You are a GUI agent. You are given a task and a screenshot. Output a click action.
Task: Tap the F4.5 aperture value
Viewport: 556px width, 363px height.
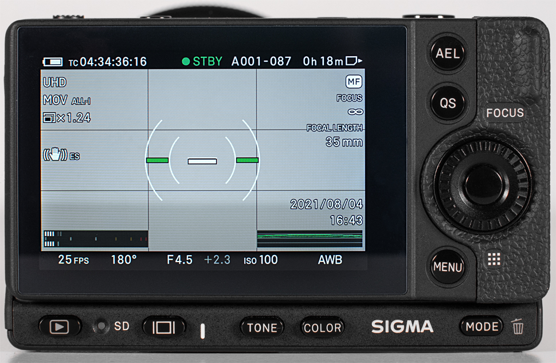pos(180,260)
